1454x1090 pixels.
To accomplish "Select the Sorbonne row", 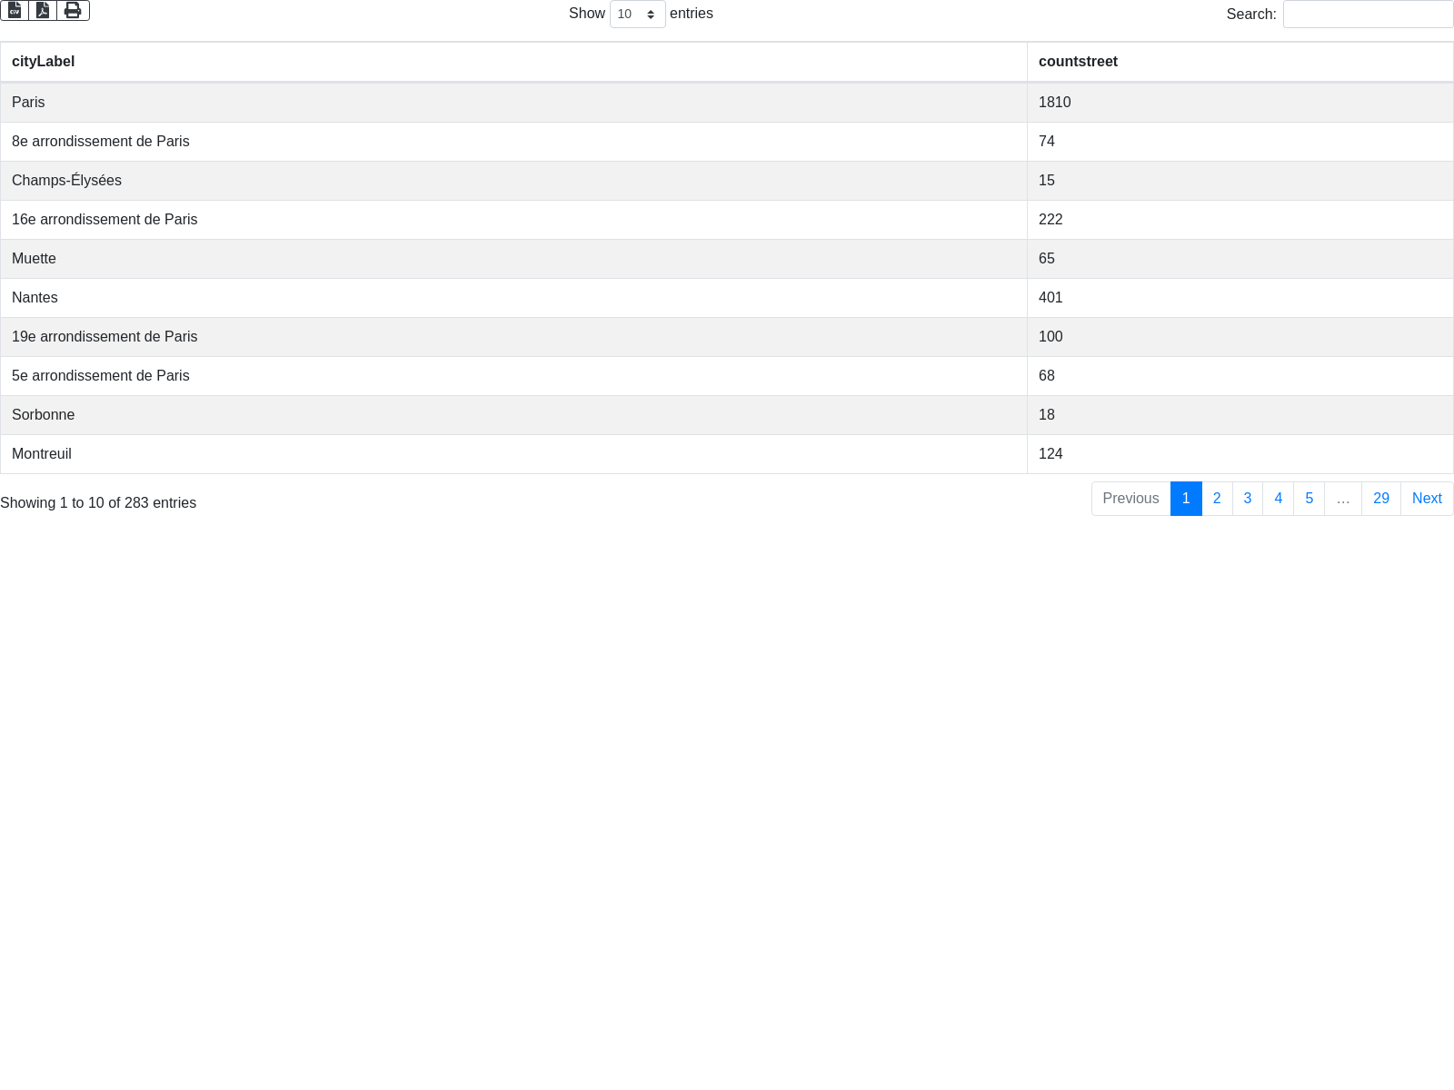I will click(x=513, y=415).
